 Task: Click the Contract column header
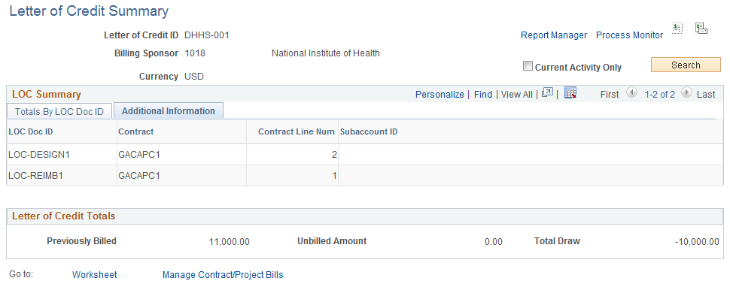tap(136, 131)
